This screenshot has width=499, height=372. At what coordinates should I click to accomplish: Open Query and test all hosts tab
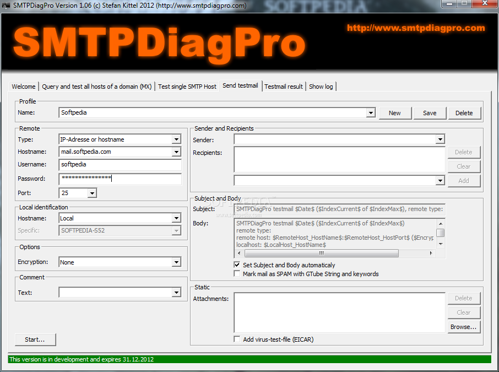(97, 87)
